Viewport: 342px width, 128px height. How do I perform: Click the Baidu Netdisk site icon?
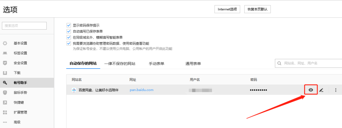click(74, 90)
